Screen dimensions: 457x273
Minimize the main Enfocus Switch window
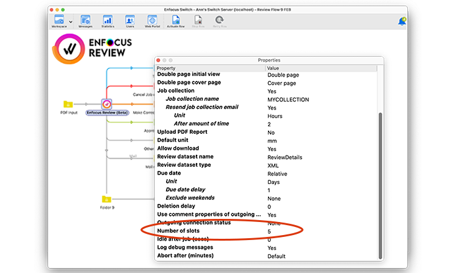[57, 9]
